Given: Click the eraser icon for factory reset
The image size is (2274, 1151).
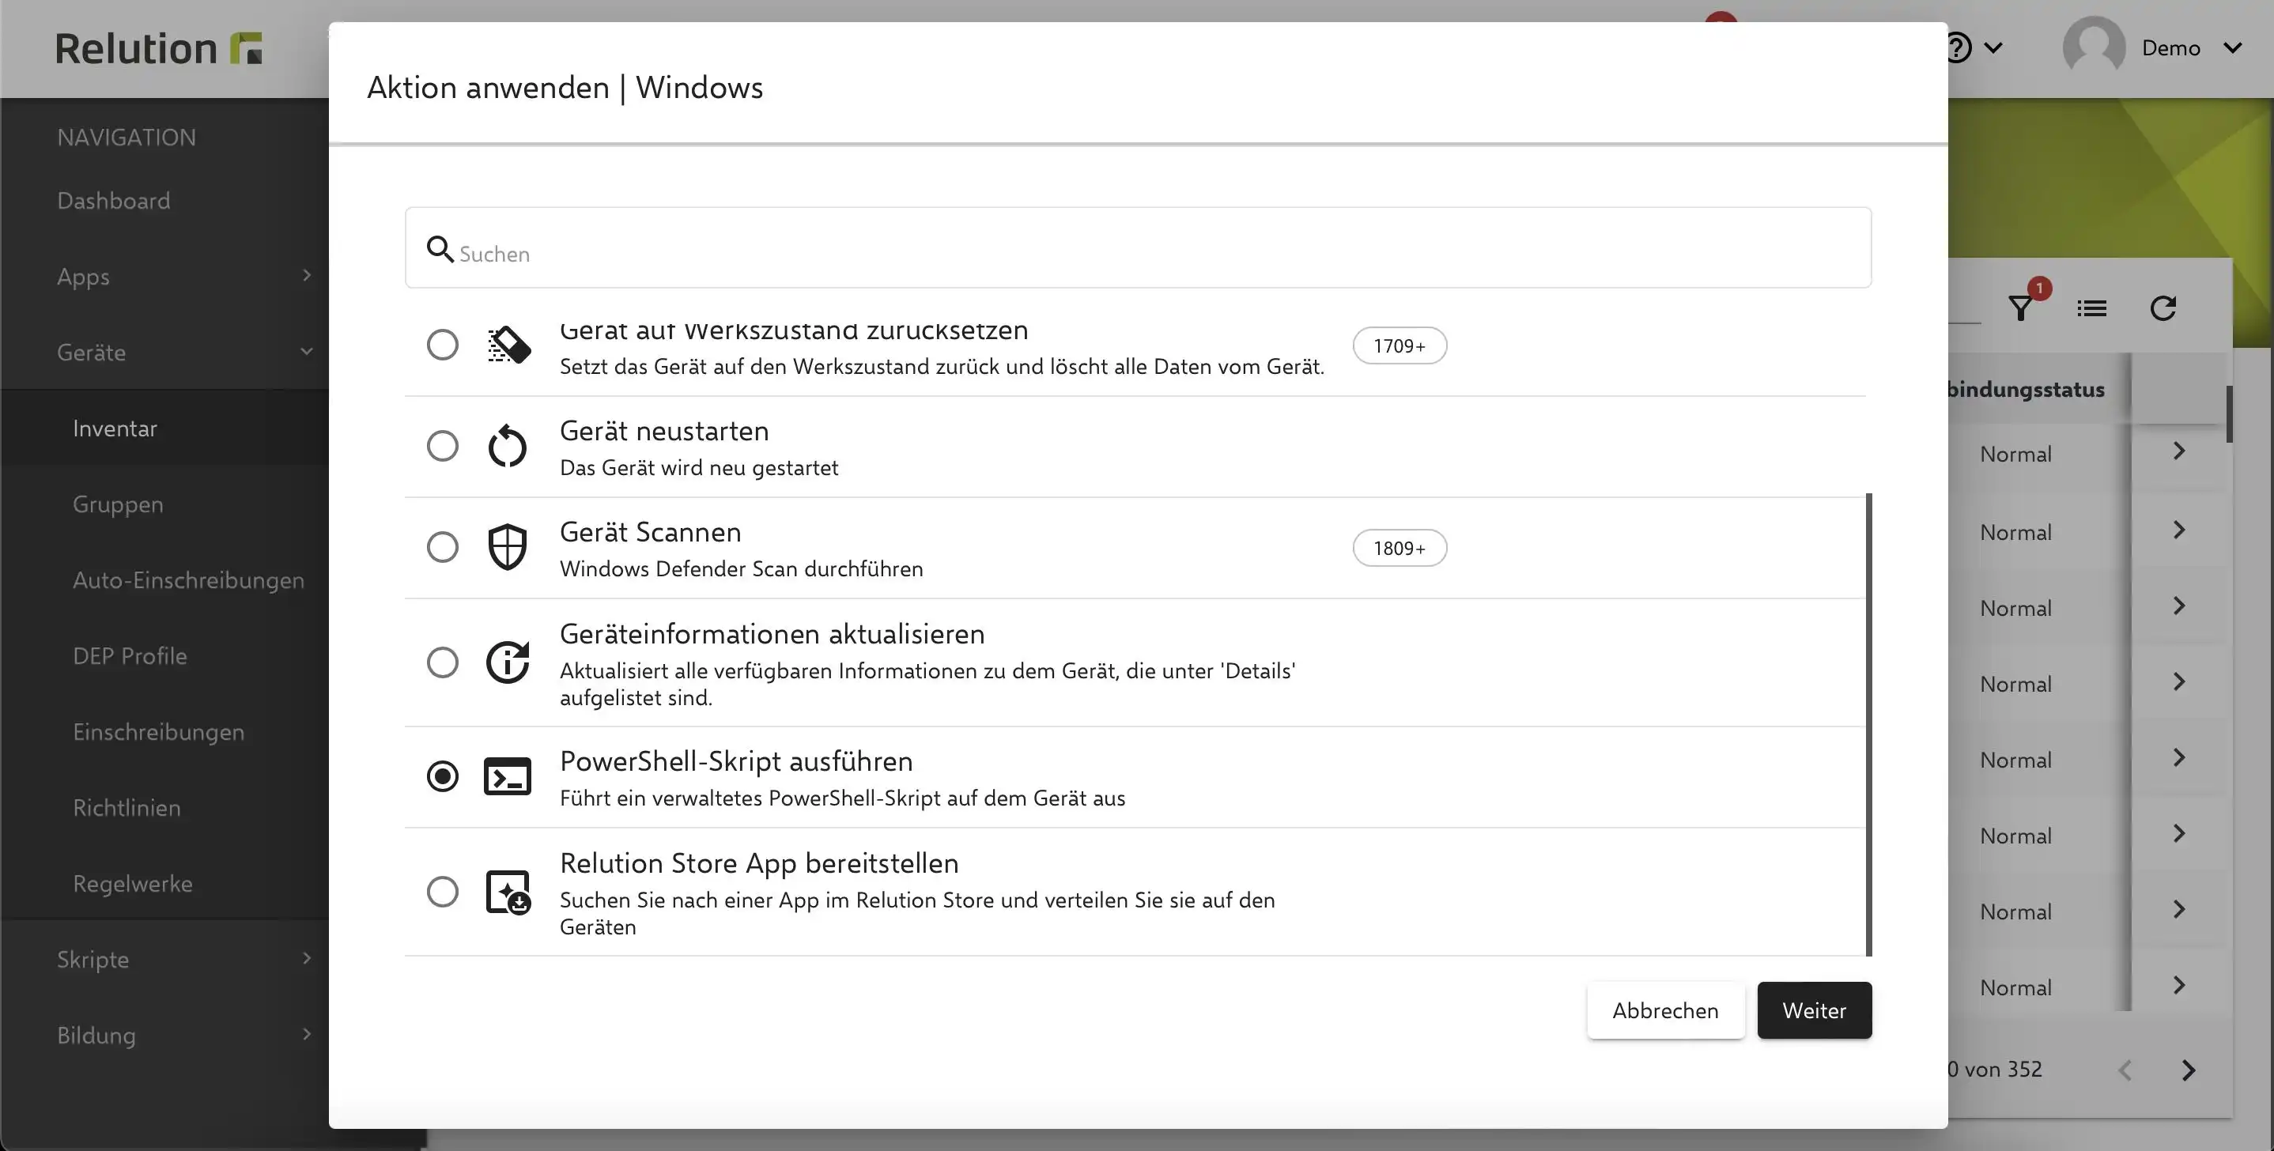Looking at the screenshot, I should point(508,345).
